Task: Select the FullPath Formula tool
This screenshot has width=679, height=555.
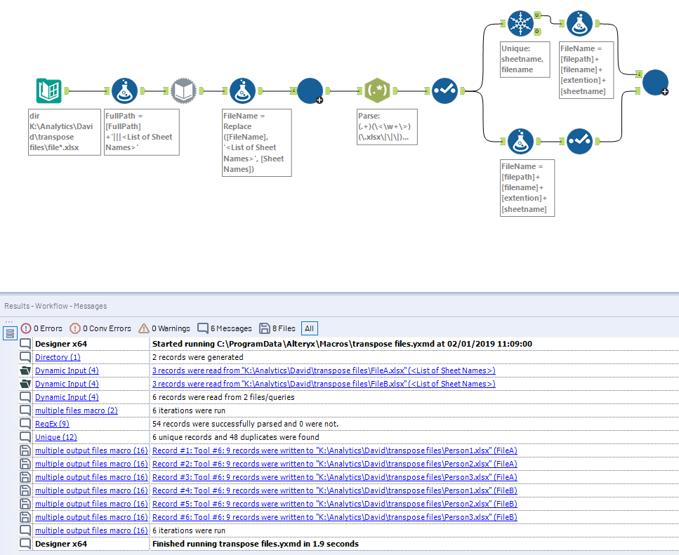Action: pos(123,91)
